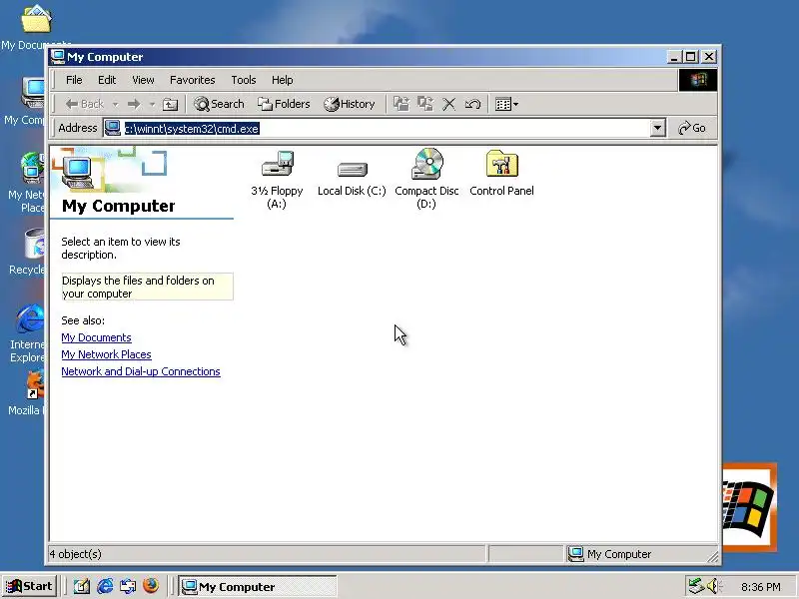Launch Firefox from quick launch bar
This screenshot has height=599, width=799.
coord(151,586)
